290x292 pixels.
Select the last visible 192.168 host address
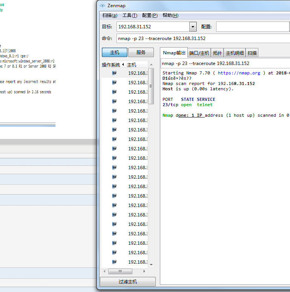point(138,262)
